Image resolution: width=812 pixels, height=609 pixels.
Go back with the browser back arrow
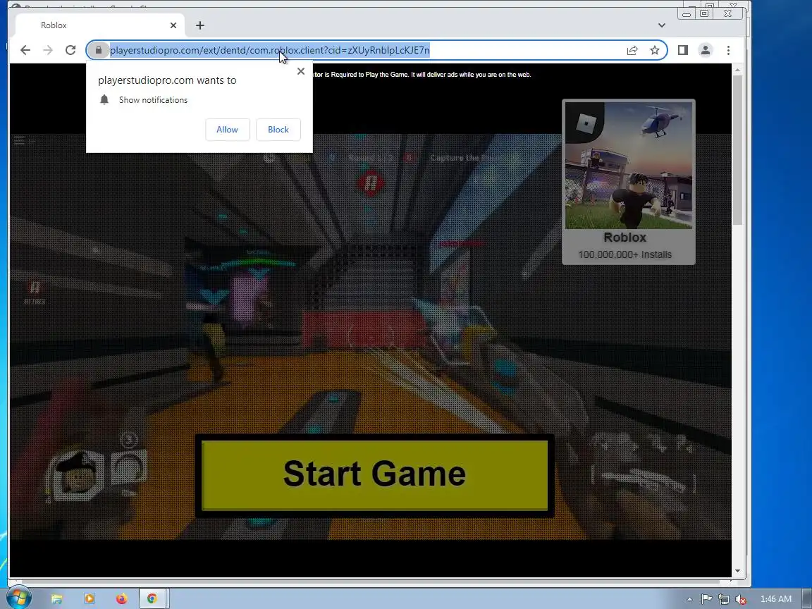click(25, 50)
